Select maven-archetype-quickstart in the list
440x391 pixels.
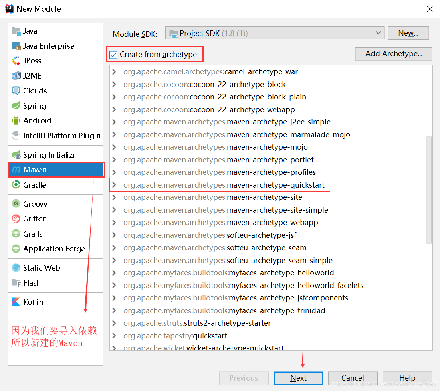coord(224,185)
